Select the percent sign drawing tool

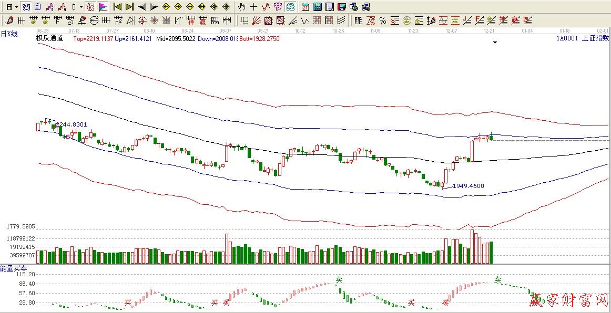click(x=382, y=20)
